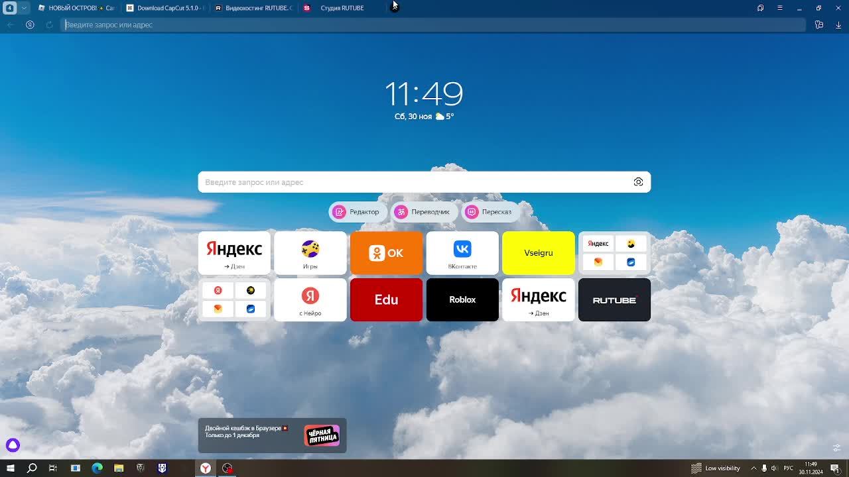Viewport: 849px width, 477px height.
Task: Open the RUTUBE tile
Action: click(614, 299)
